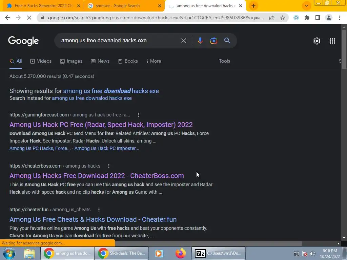Click the blue extension icon in toolbar
347x260 pixels.
[296, 18]
